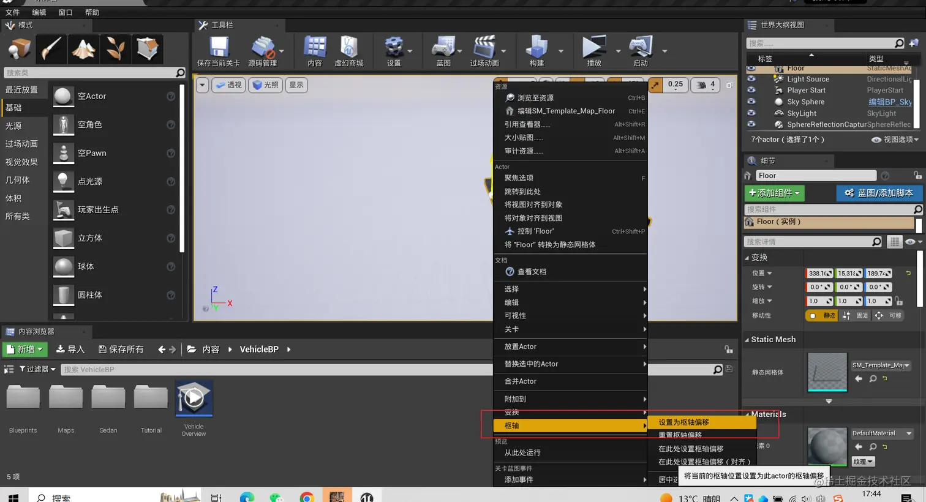Select the Place mode cube icon
Viewport: 926px width, 502px height.
[x=19, y=48]
